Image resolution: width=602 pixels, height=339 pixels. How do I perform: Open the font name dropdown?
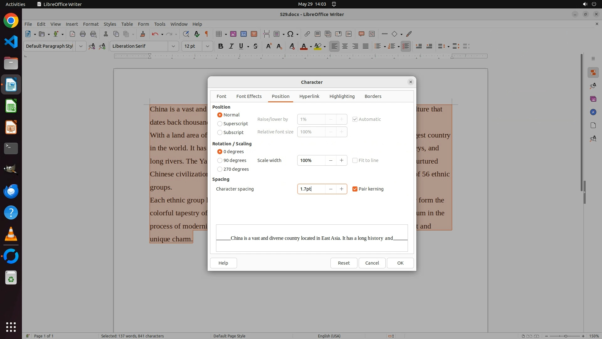point(173,46)
